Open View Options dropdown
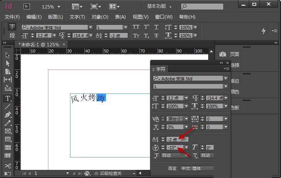 pyautogui.click(x=77, y=7)
